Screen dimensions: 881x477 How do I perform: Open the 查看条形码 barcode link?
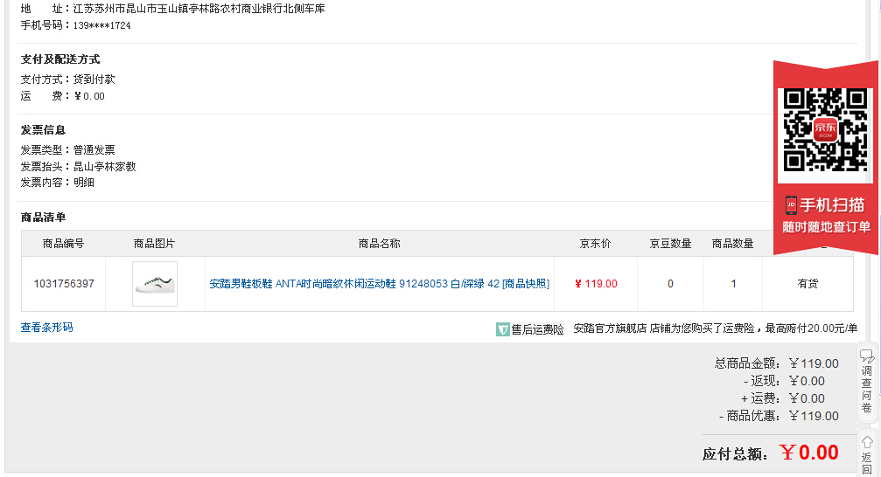coord(46,327)
